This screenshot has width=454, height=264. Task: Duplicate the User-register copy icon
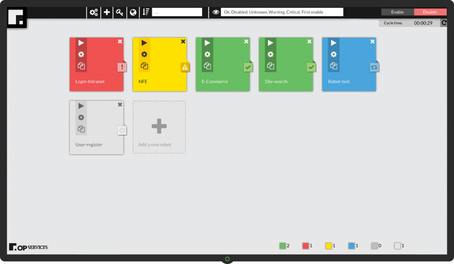click(x=81, y=129)
